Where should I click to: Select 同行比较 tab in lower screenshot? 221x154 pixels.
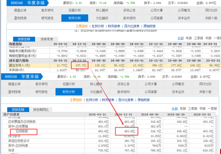coord(205,84)
